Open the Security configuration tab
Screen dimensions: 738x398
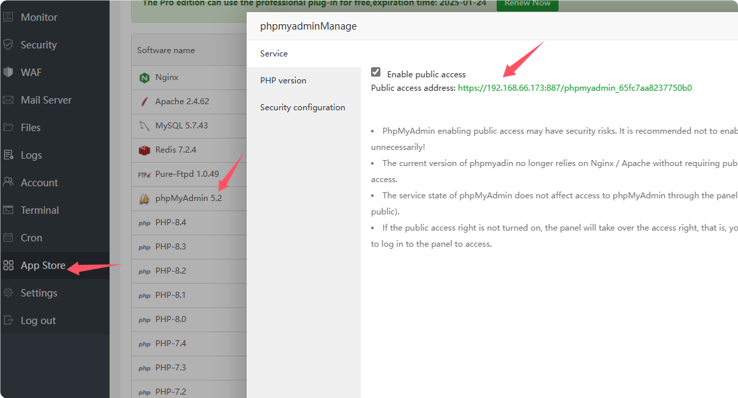[x=304, y=108]
